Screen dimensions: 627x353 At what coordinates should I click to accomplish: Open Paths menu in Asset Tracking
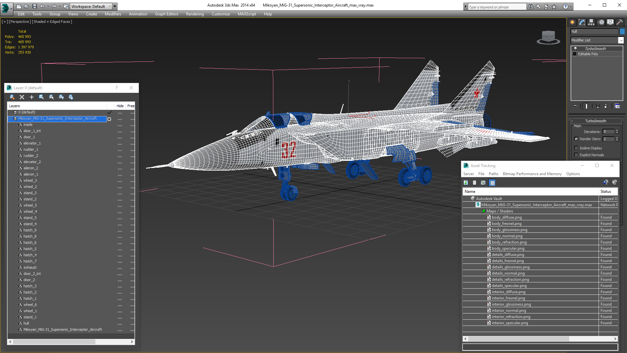(493, 174)
